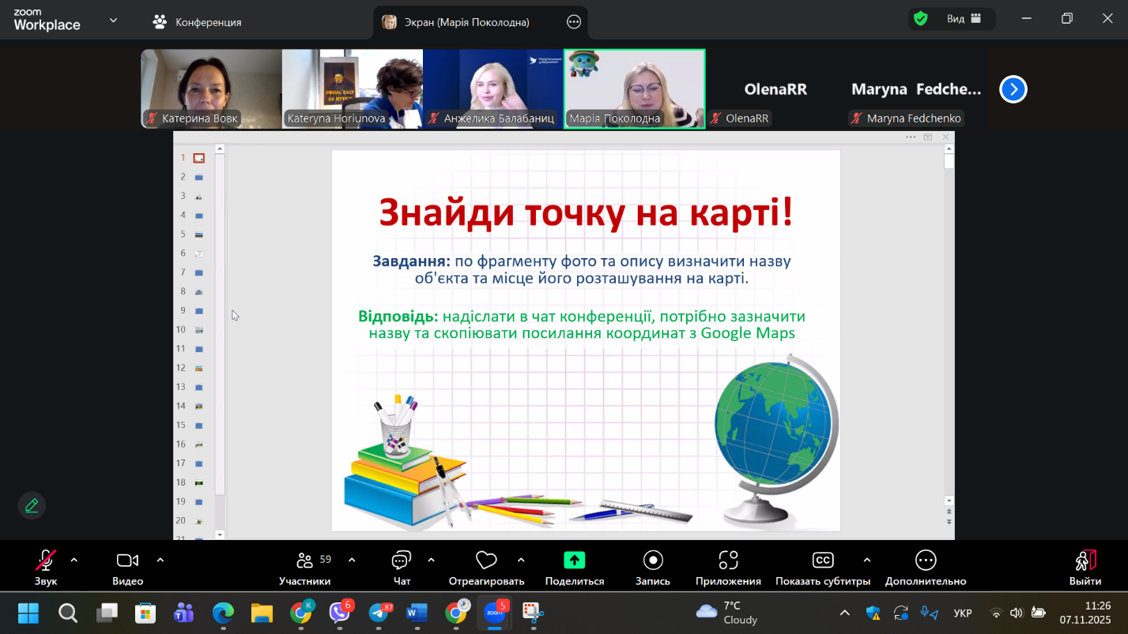
Task: Expand the Zoom Workplace dropdown chevron
Action: 113,21
